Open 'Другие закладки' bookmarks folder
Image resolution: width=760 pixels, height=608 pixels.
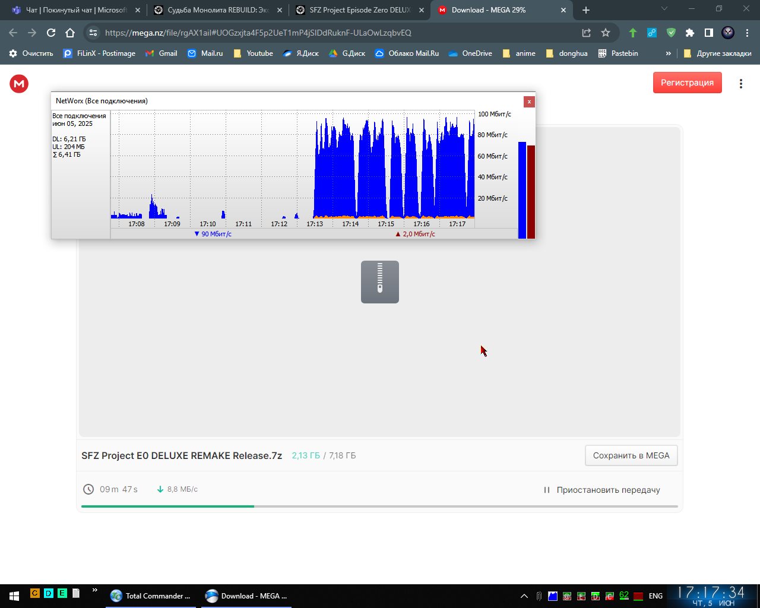point(717,53)
